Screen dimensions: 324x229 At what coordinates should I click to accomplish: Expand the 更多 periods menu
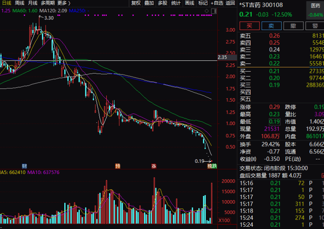point(63,3)
